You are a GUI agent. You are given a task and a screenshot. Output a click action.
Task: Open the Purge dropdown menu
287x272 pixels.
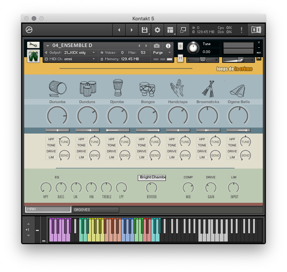pyautogui.click(x=162, y=53)
